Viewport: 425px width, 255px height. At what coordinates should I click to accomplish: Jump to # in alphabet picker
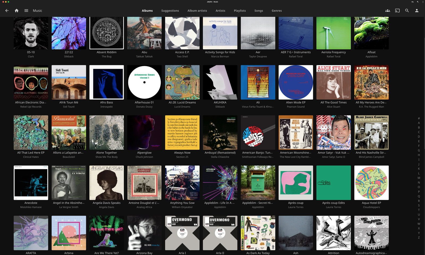(x=419, y=118)
